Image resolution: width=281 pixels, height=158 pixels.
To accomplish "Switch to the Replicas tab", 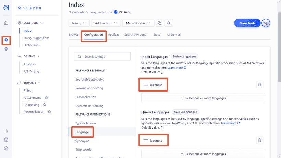I will [x=114, y=35].
